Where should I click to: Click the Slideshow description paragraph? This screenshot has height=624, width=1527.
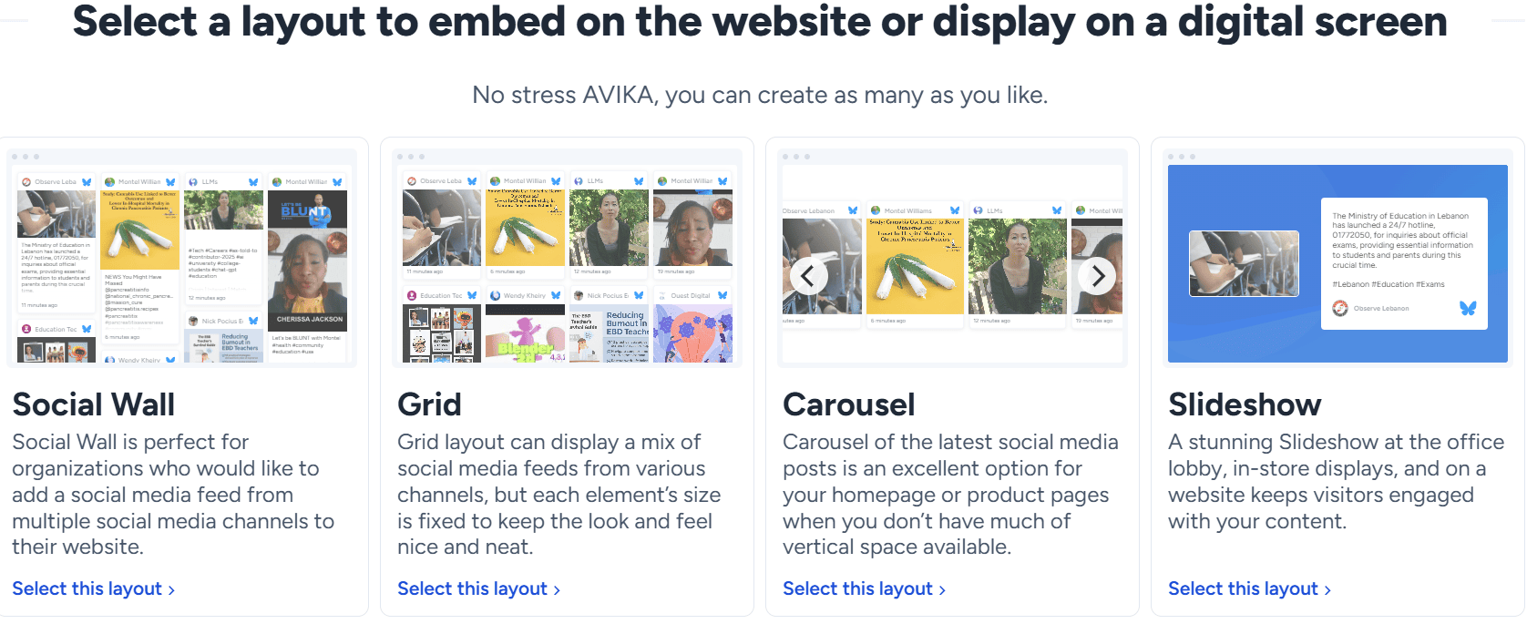pos(1336,482)
